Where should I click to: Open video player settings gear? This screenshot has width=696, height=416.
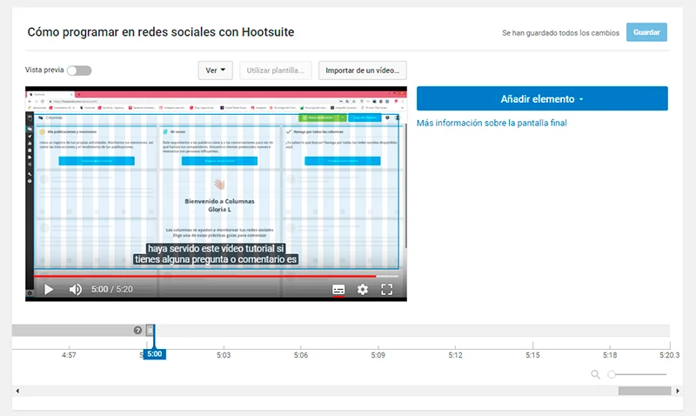click(x=363, y=289)
